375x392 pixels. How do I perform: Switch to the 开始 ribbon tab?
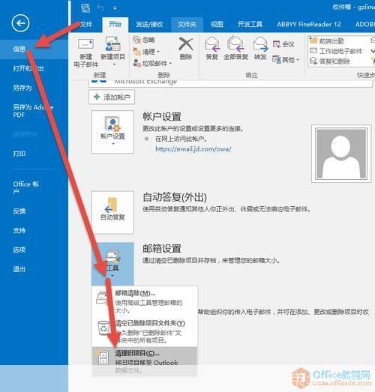pos(115,24)
